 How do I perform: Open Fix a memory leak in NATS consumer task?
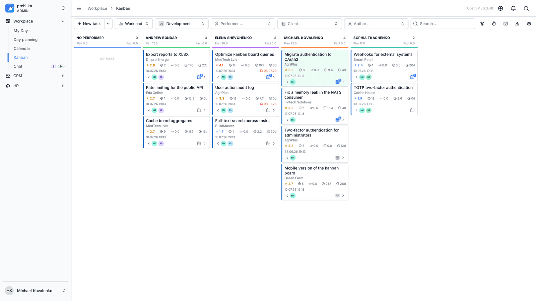(313, 95)
